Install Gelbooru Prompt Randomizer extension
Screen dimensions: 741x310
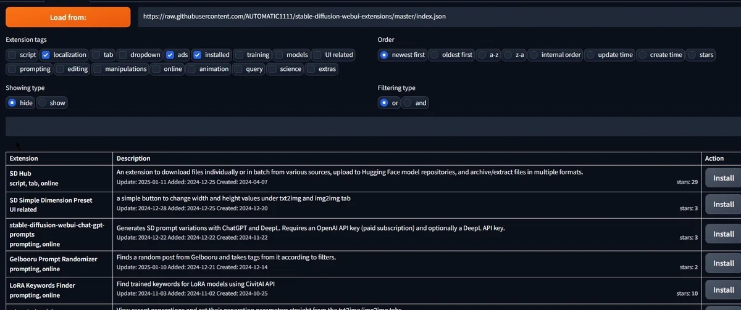(x=723, y=263)
